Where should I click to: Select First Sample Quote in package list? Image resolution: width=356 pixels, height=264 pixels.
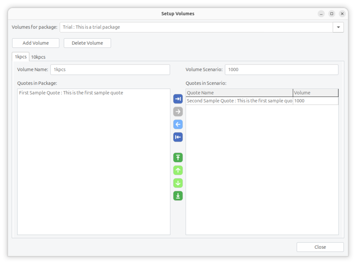pyautogui.click(x=71, y=93)
